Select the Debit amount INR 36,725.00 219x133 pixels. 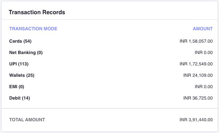point(198,98)
